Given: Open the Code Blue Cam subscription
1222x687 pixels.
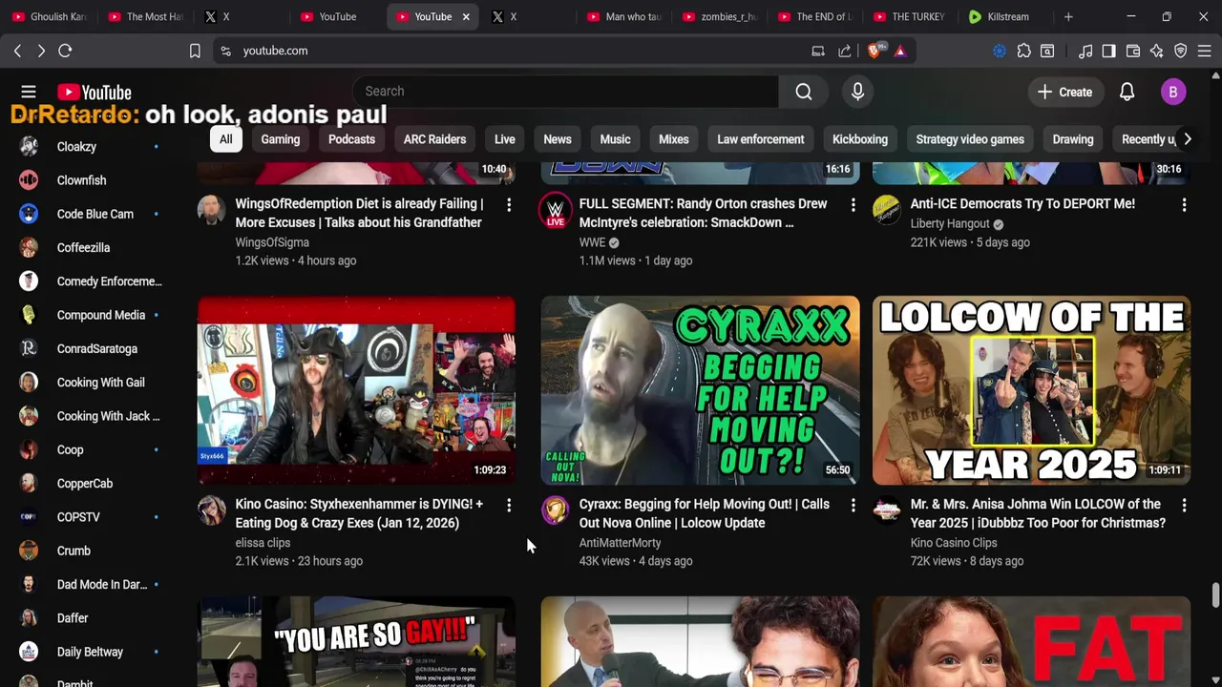Looking at the screenshot, I should tap(89, 214).
